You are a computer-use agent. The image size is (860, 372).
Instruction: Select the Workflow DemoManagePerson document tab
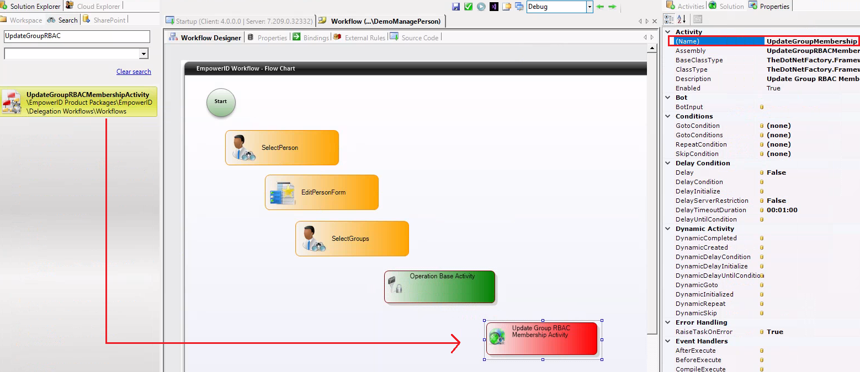pyautogui.click(x=381, y=21)
